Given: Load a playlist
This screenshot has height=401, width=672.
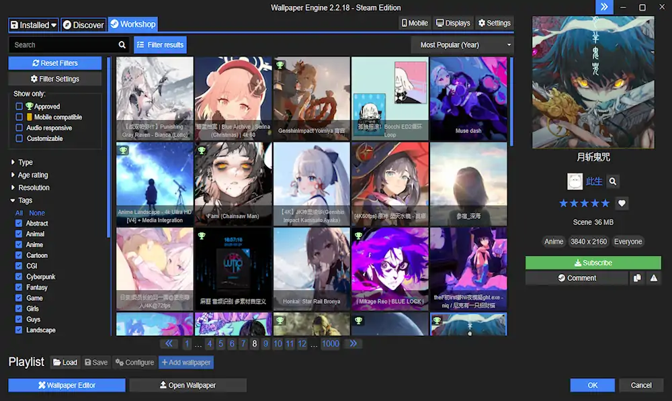Looking at the screenshot, I should point(65,363).
